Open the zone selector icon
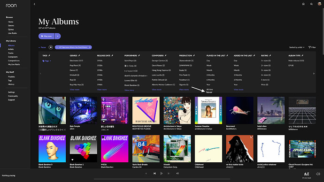Viewport: 324px width, 182px height. coord(307,174)
